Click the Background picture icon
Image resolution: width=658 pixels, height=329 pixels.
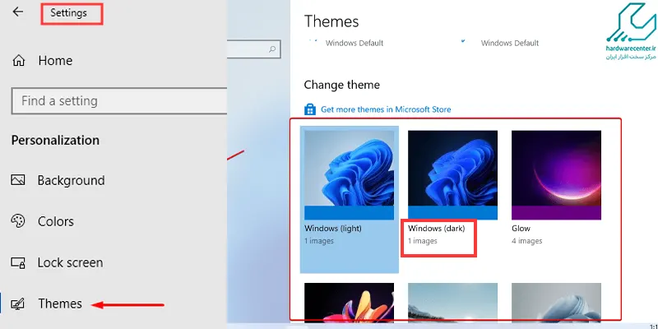pyautogui.click(x=18, y=180)
